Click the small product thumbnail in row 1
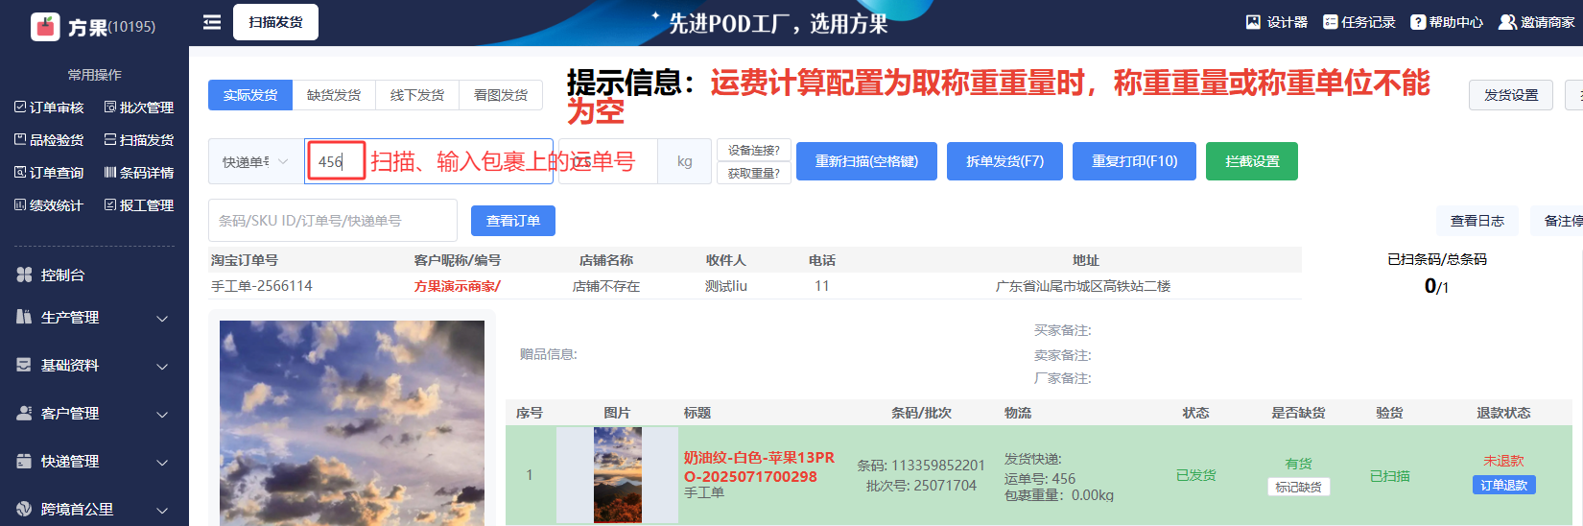The width and height of the screenshot is (1583, 526). 617,475
